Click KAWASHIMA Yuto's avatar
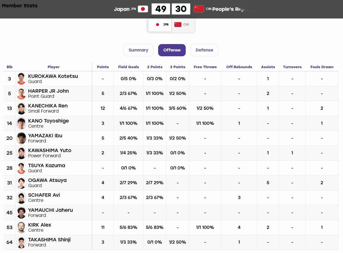Screen dimensions: 343x253 click(21, 153)
